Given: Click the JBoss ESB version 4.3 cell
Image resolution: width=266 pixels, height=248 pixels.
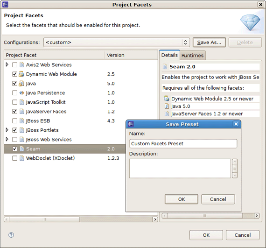Looking at the screenshot, I should 111,120.
